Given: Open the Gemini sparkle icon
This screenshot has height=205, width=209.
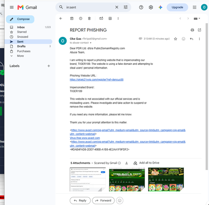Looking at the screenshot, I should pyautogui.click(x=161, y=7).
